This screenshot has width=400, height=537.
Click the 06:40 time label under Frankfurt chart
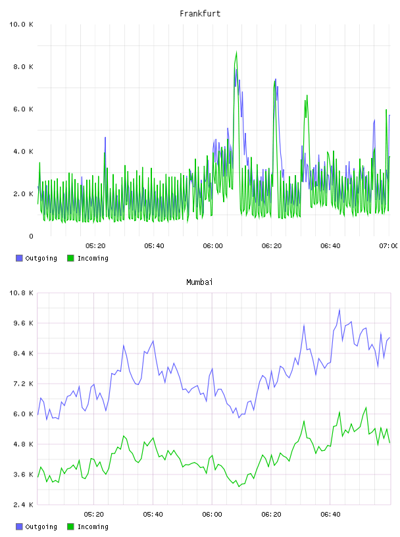330,246
